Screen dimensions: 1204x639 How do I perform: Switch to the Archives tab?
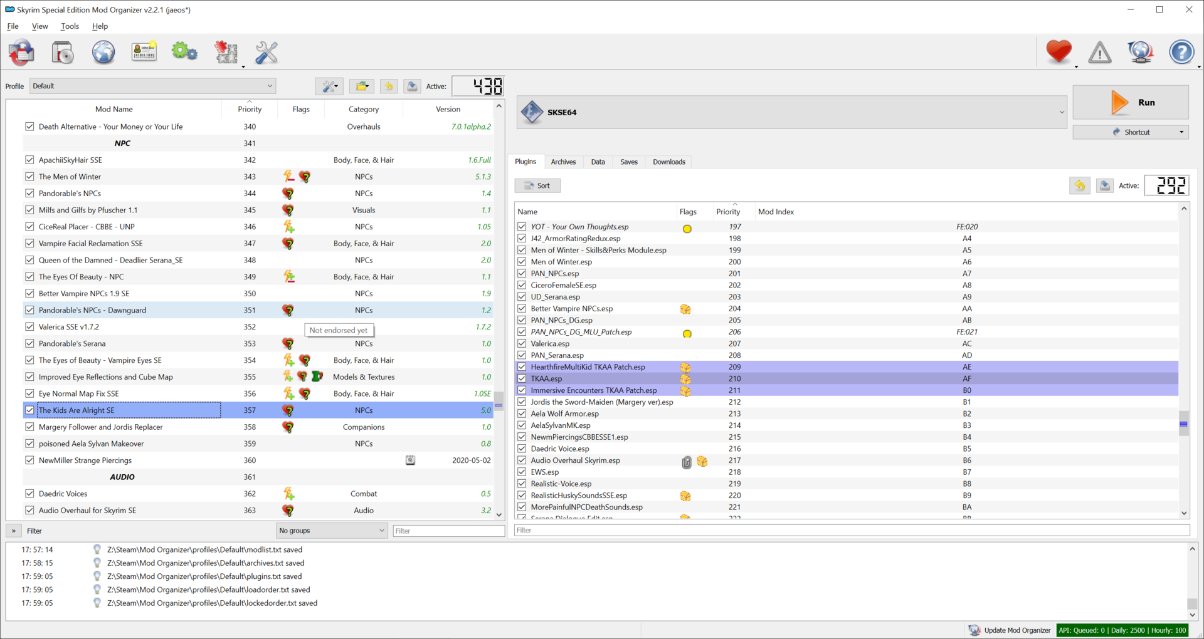(x=563, y=162)
